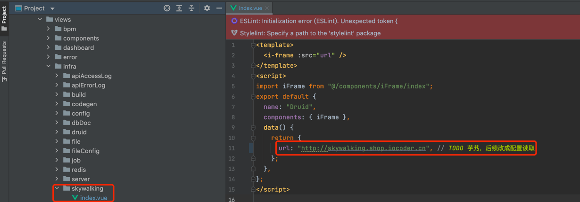Click the locate/select opened file target icon
Image resolution: width=580 pixels, height=202 pixels.
click(167, 8)
